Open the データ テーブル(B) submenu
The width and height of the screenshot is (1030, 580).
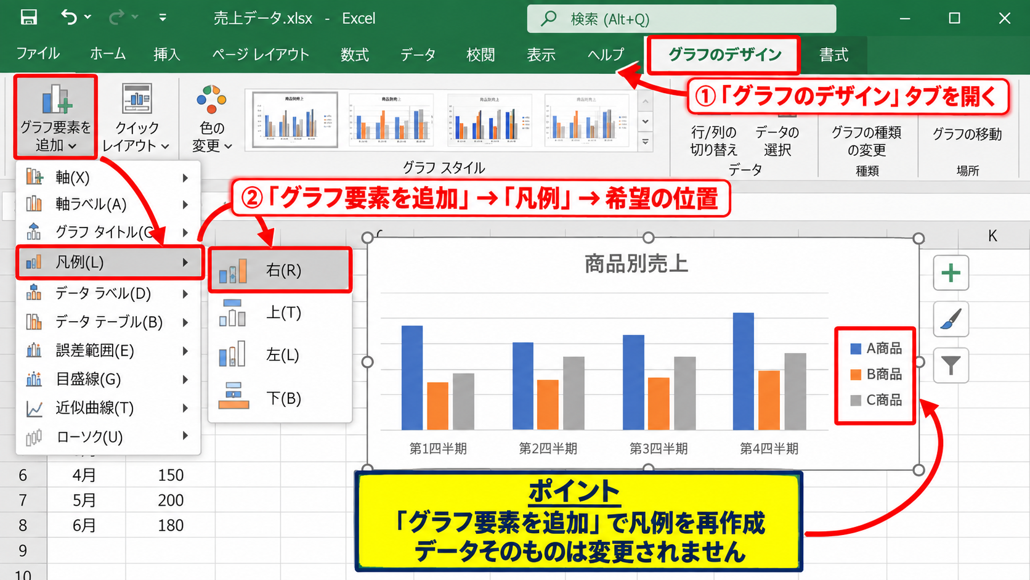pos(108,322)
